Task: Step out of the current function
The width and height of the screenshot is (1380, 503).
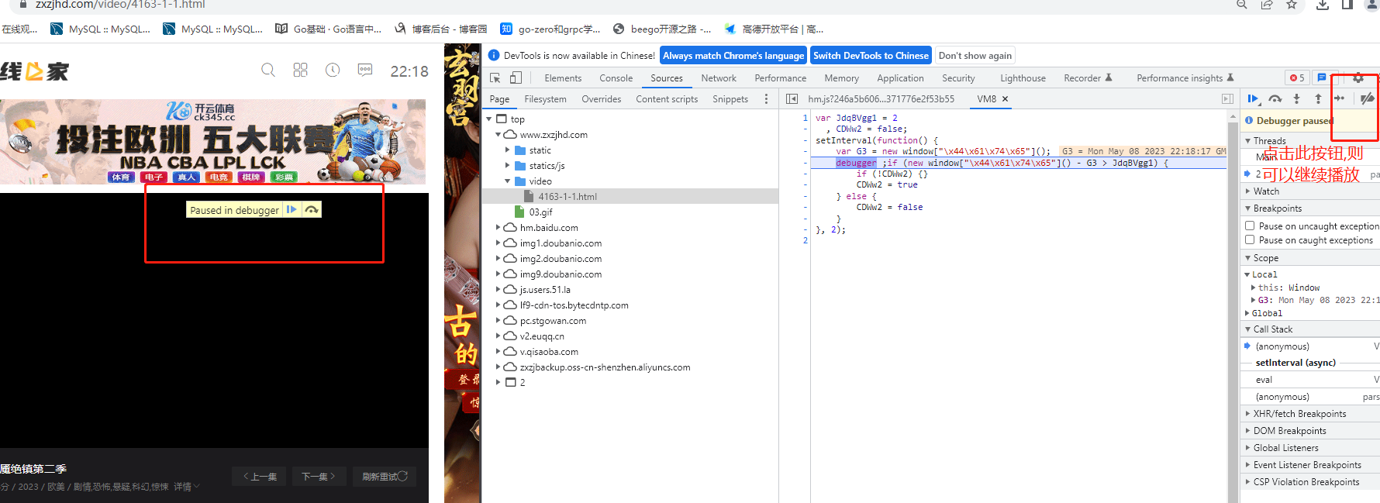Action: pyautogui.click(x=1318, y=98)
